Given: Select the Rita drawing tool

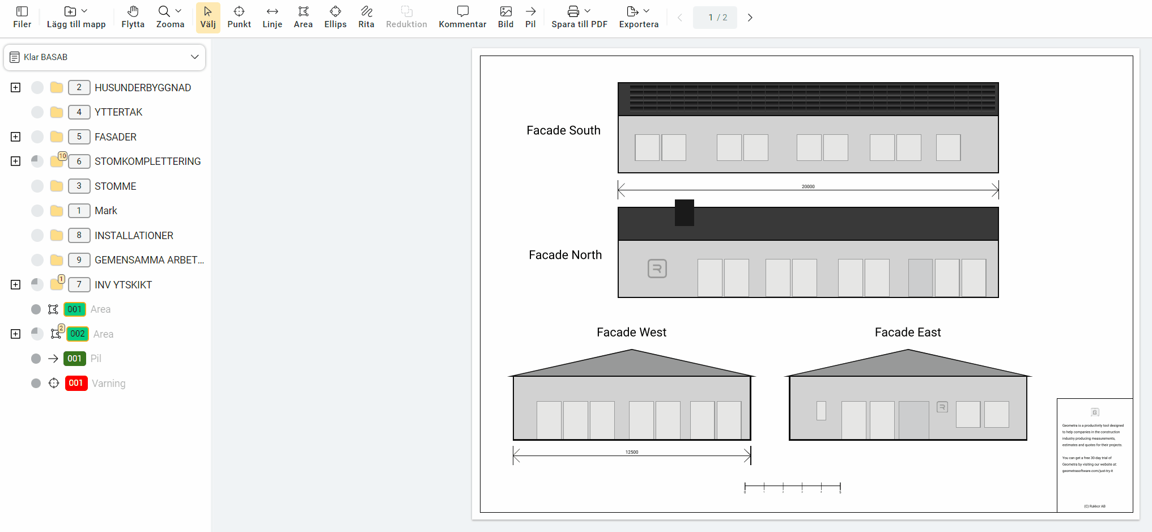Looking at the screenshot, I should tap(366, 18).
